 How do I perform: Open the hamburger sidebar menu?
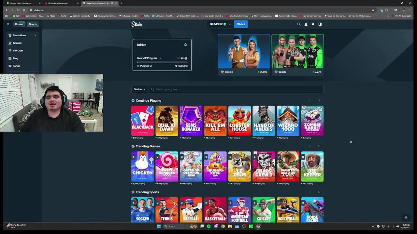click(x=8, y=24)
